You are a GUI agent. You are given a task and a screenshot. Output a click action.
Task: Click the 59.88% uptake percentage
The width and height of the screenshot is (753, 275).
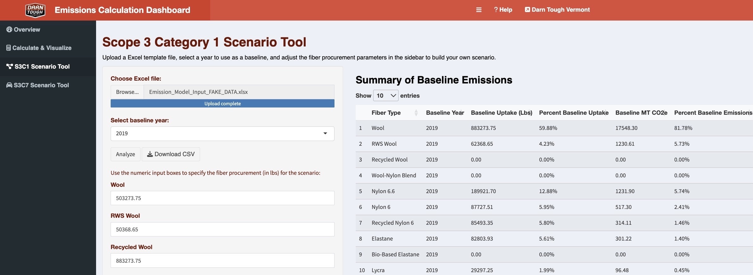click(x=548, y=128)
